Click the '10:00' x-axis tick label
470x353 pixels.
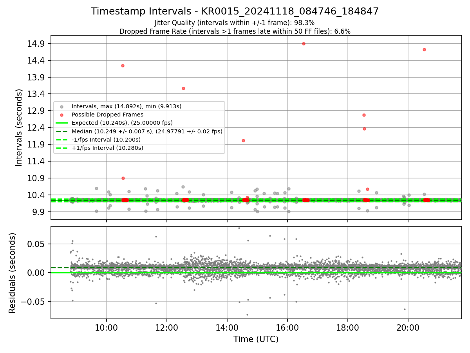point(107,328)
